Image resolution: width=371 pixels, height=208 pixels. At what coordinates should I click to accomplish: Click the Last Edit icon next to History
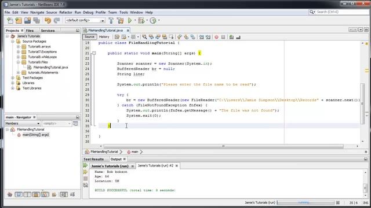pyautogui.click(x=117, y=37)
